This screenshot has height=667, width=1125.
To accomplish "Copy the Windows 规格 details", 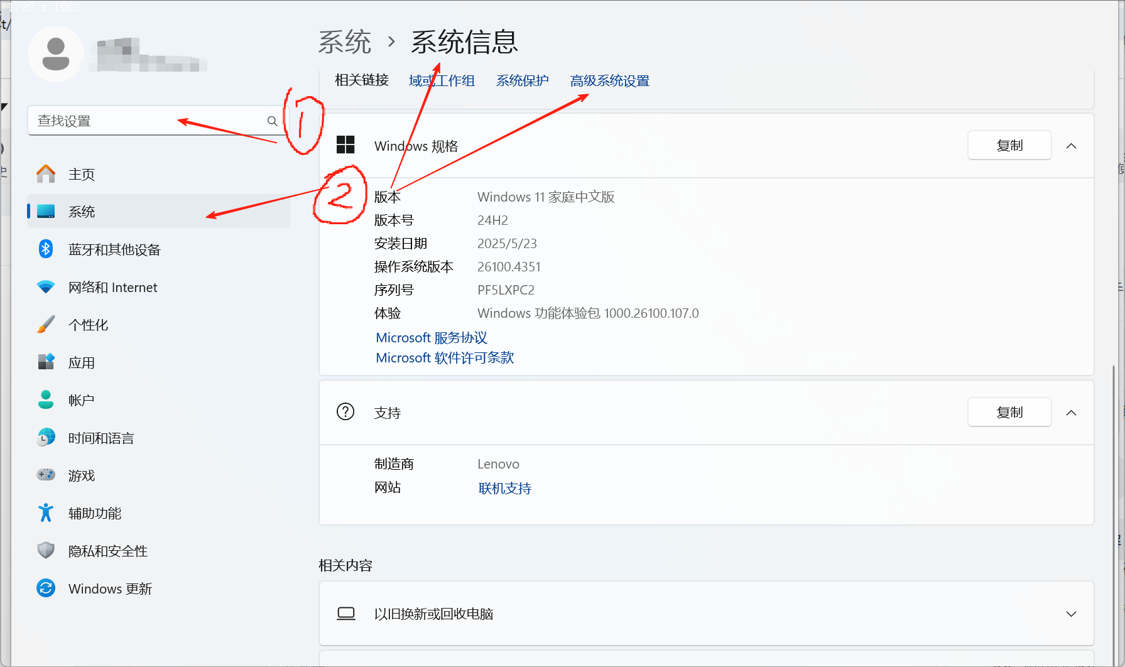I will pyautogui.click(x=1009, y=145).
